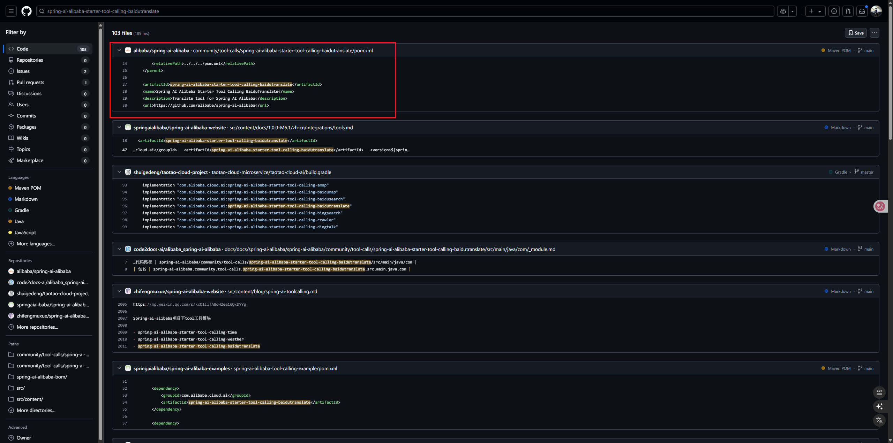
Task: Filter by Gradle language
Action: click(49, 210)
